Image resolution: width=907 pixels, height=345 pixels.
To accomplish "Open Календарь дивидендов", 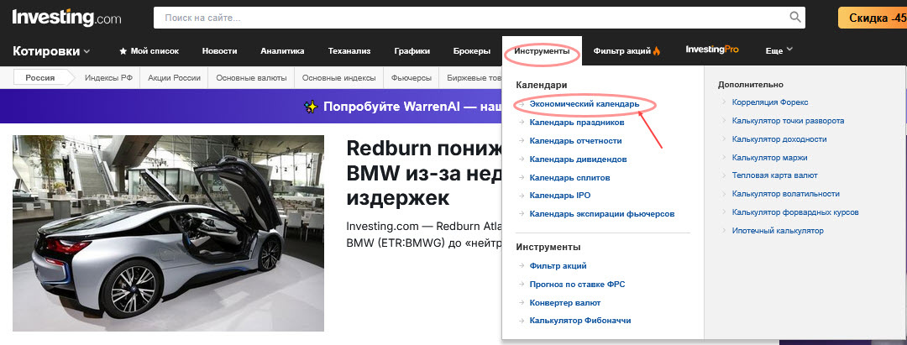I will tap(578, 159).
